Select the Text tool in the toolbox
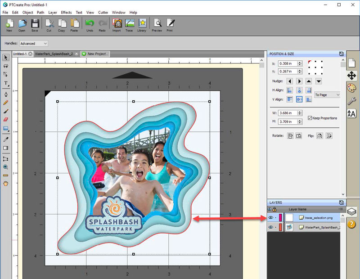This screenshot has width=360, height=279. [6, 83]
